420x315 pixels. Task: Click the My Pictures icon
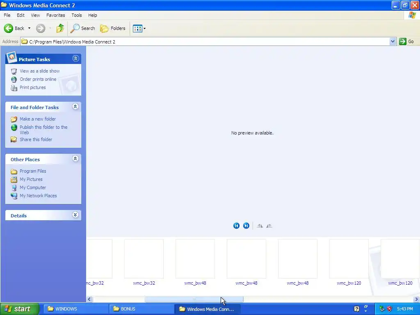tap(14, 180)
